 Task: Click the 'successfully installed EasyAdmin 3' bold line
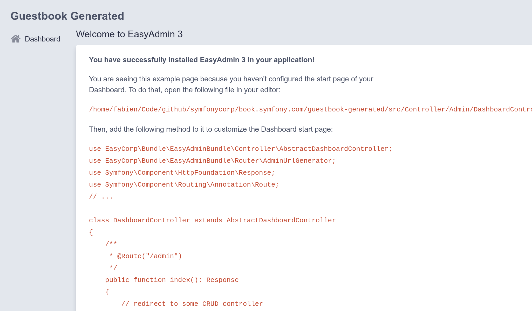click(202, 60)
